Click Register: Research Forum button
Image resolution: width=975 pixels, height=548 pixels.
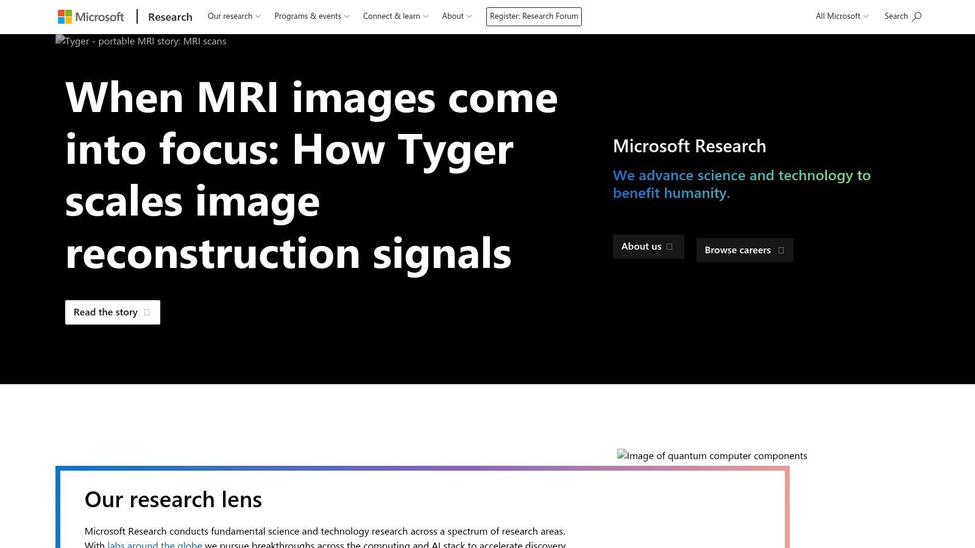pos(534,16)
